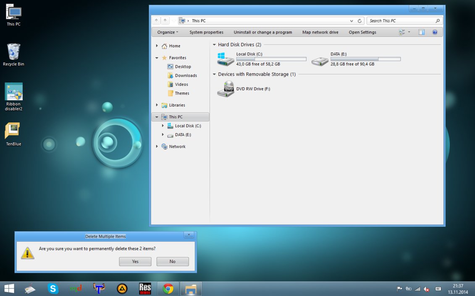The width and height of the screenshot is (475, 296).
Task: Click the taskbar clock showing 21:37
Action: (x=458, y=289)
